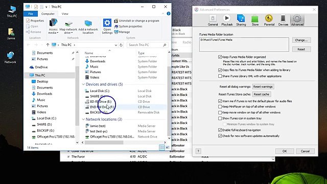Viewport: 327px width, 184px height.
Task: Click the Access media ribbon icon
Action: [x=53, y=27]
